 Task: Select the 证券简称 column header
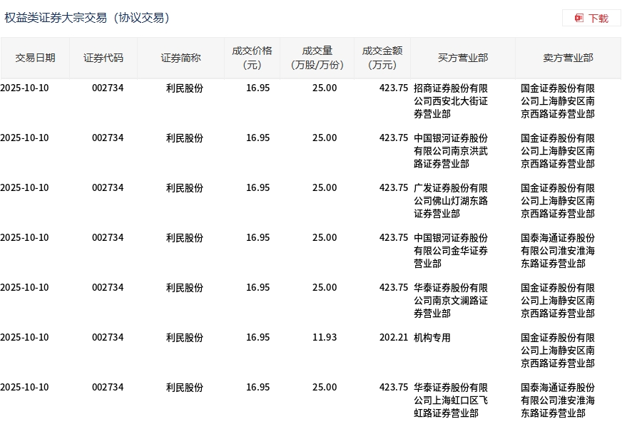(181, 58)
